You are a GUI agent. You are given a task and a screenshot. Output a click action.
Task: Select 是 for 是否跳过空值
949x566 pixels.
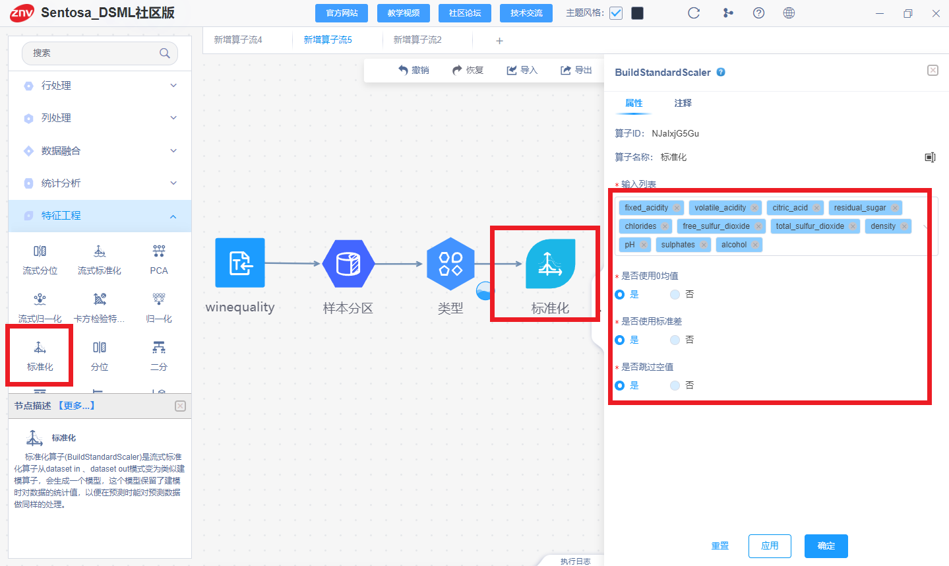coord(620,385)
